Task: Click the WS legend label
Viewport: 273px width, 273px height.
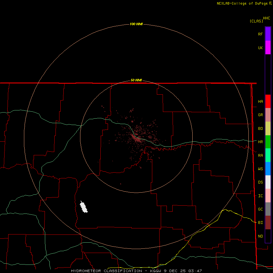Action: (260, 169)
